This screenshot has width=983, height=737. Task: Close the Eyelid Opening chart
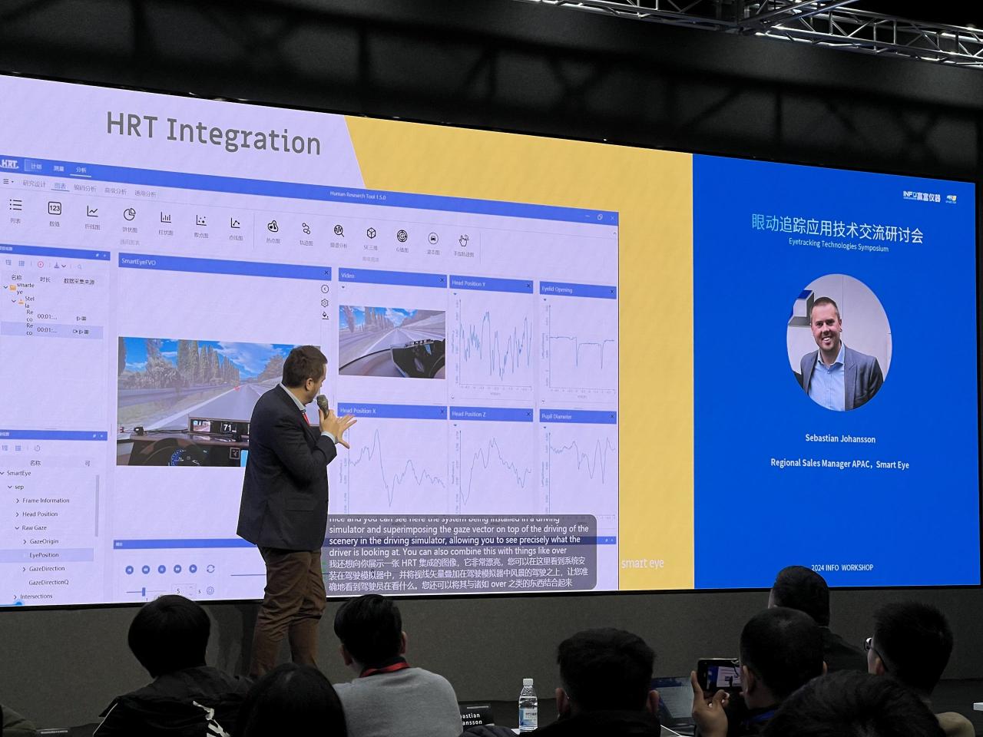coord(612,292)
